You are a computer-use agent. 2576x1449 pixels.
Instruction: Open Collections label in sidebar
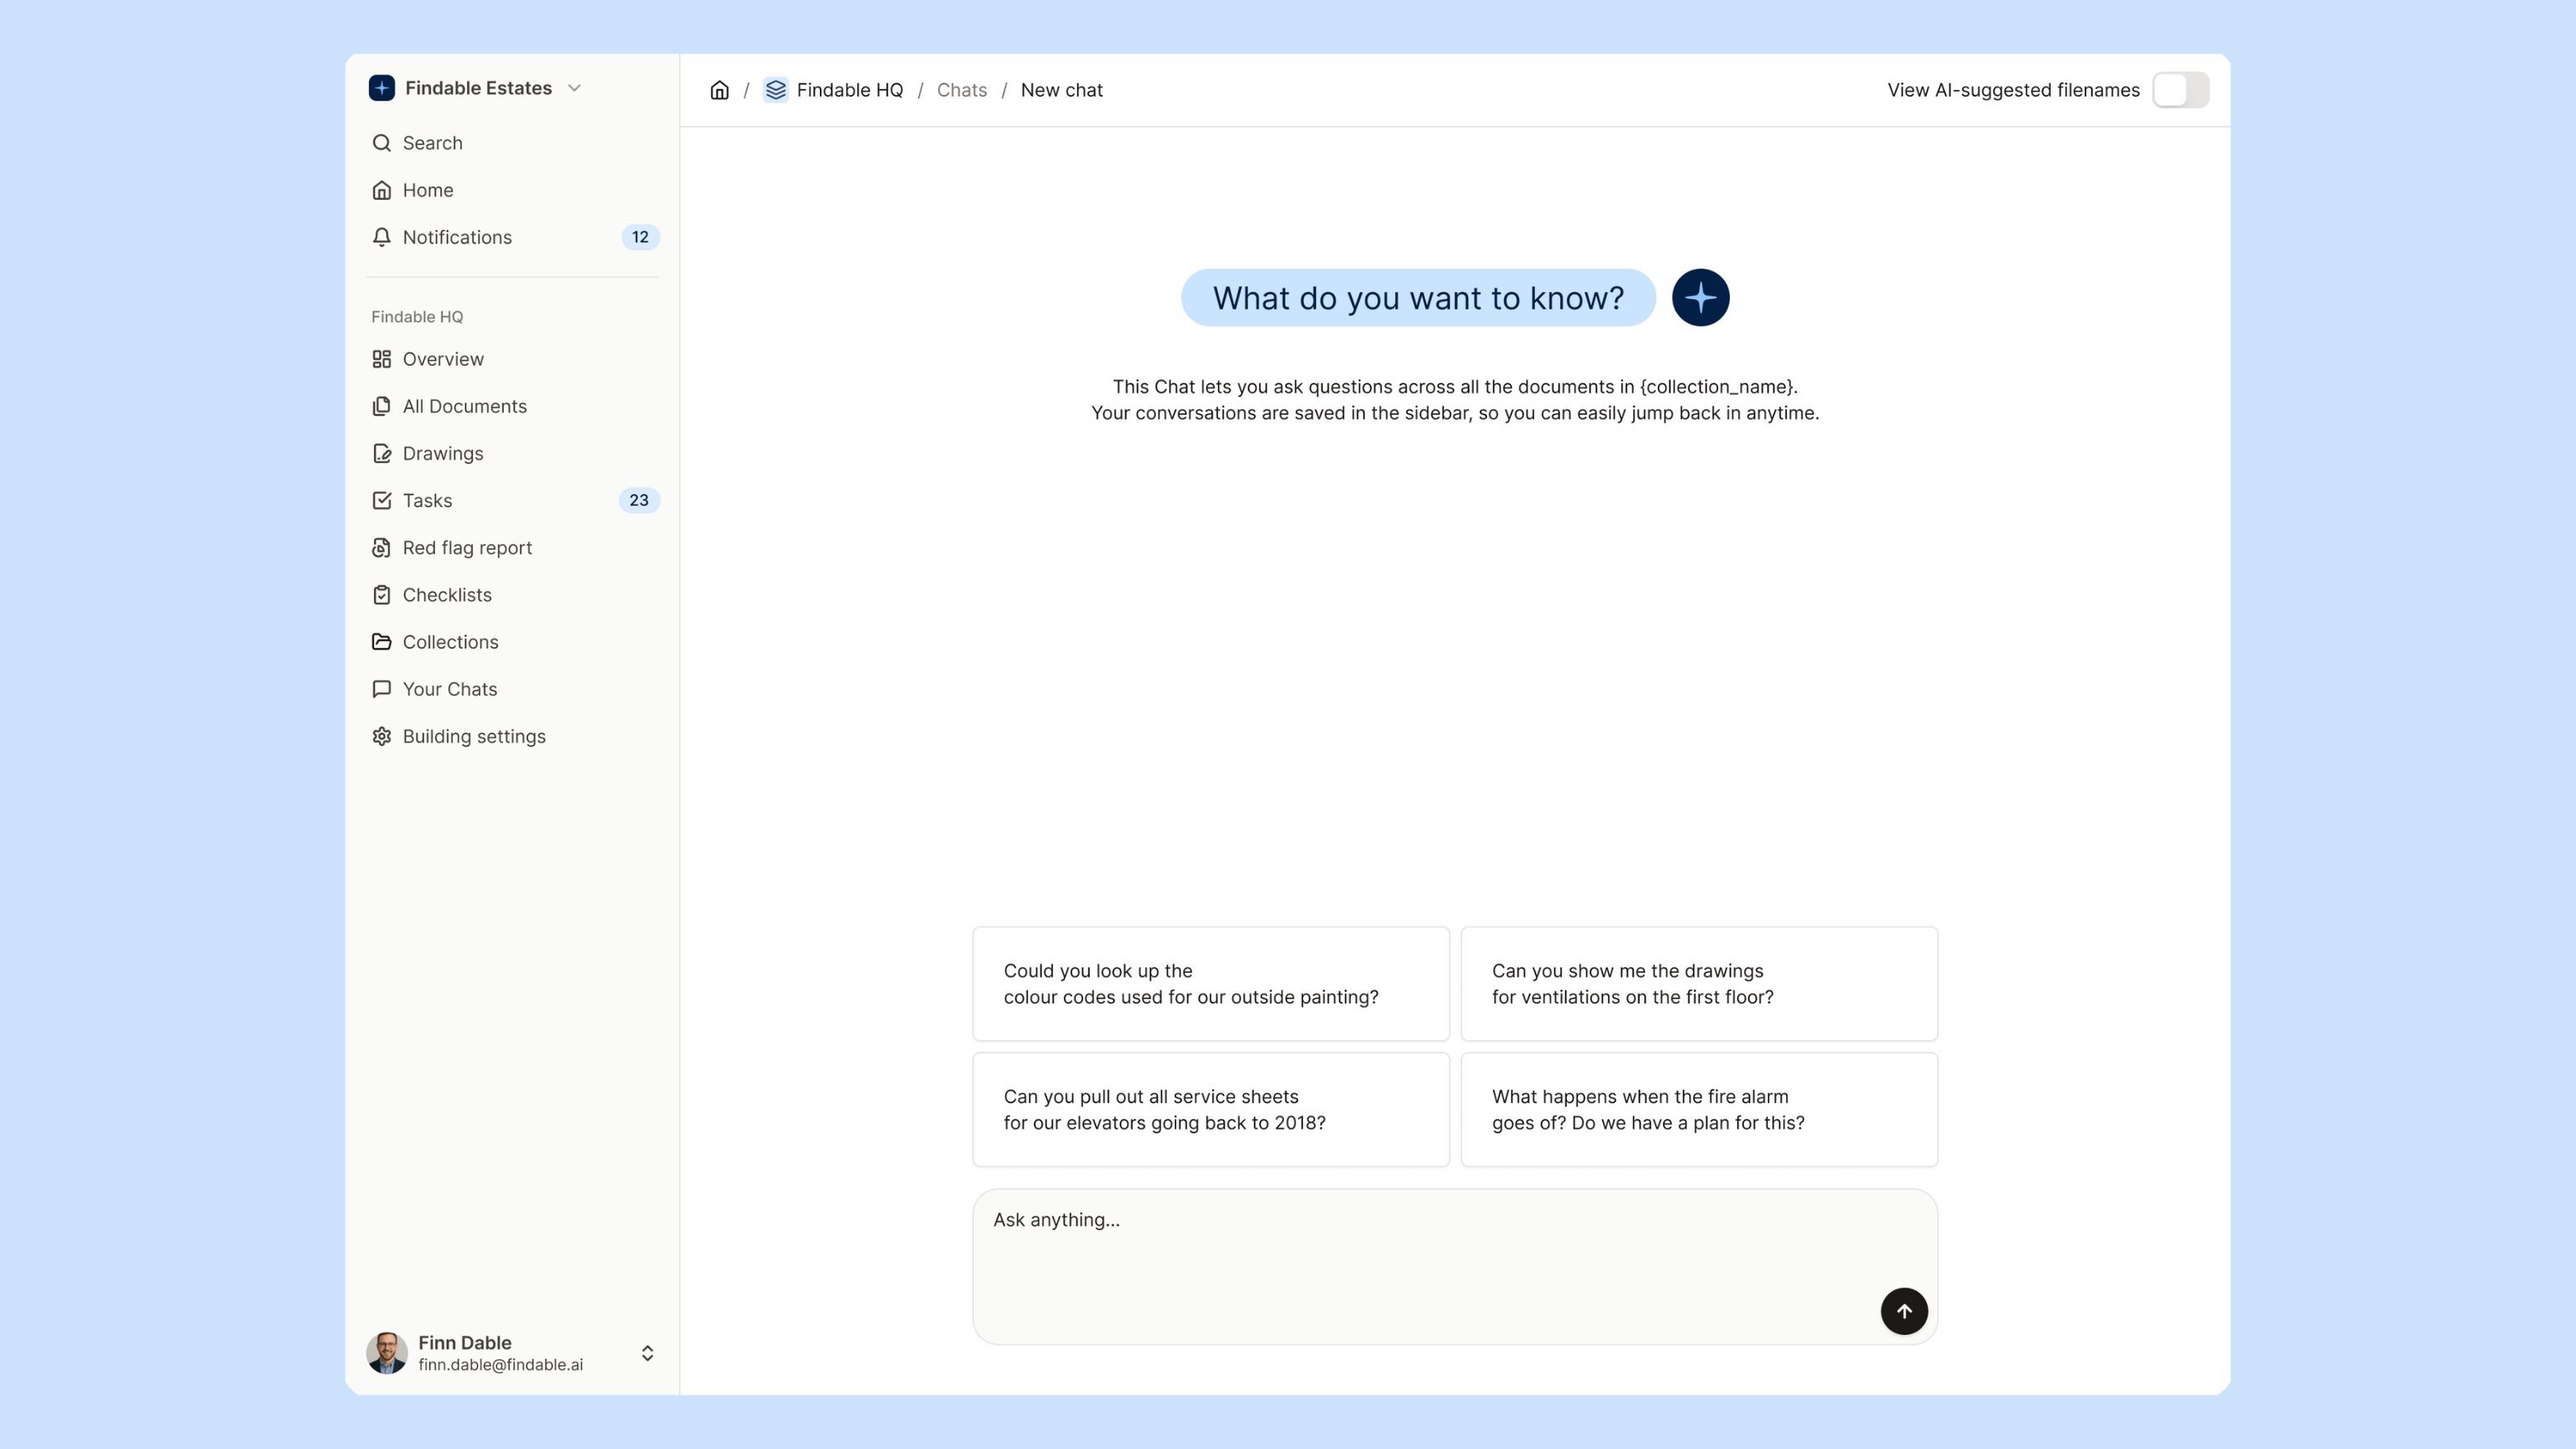pos(450,641)
